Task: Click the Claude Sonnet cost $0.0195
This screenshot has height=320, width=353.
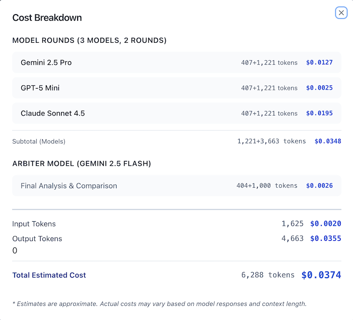Action: [x=319, y=113]
